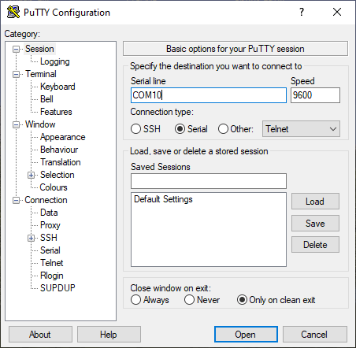Click the Speed input field
Screen dimensions: 356x348
315,95
